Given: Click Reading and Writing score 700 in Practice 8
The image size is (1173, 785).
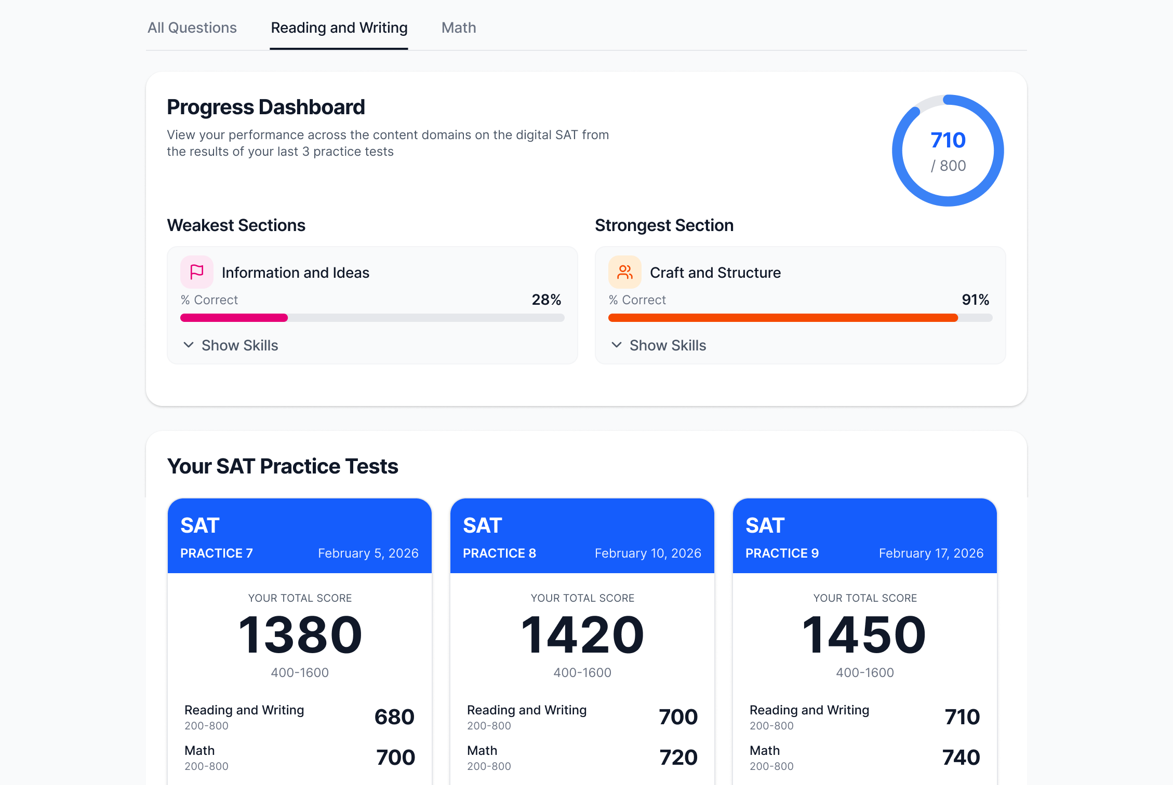Looking at the screenshot, I should coord(678,717).
